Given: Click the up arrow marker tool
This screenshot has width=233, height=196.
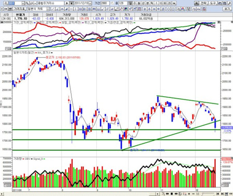Looking at the screenshot, I should coord(144,9).
